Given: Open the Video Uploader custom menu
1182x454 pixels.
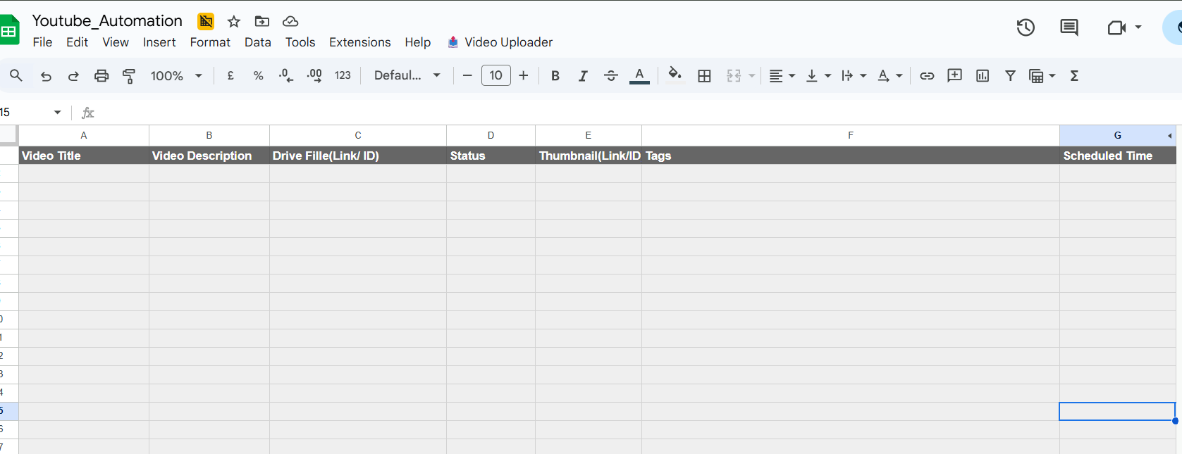Looking at the screenshot, I should click(x=500, y=42).
